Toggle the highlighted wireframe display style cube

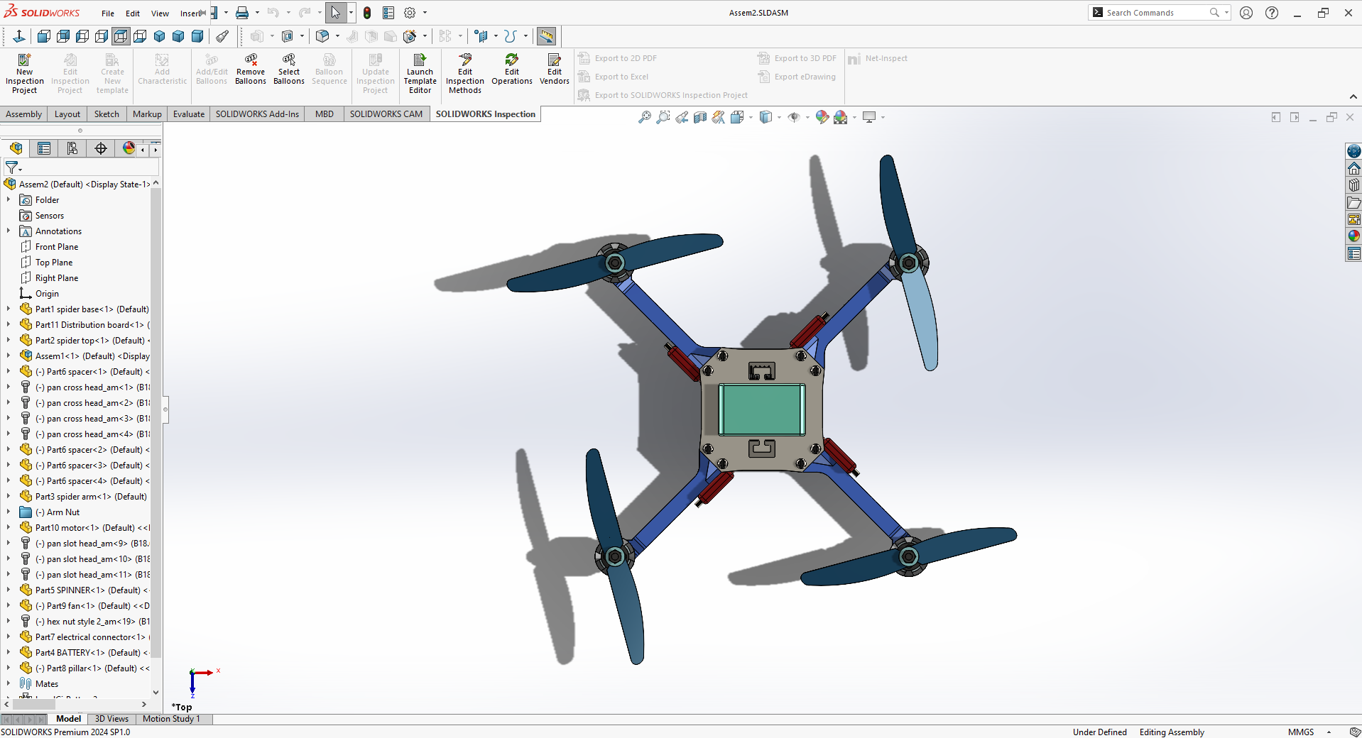121,36
